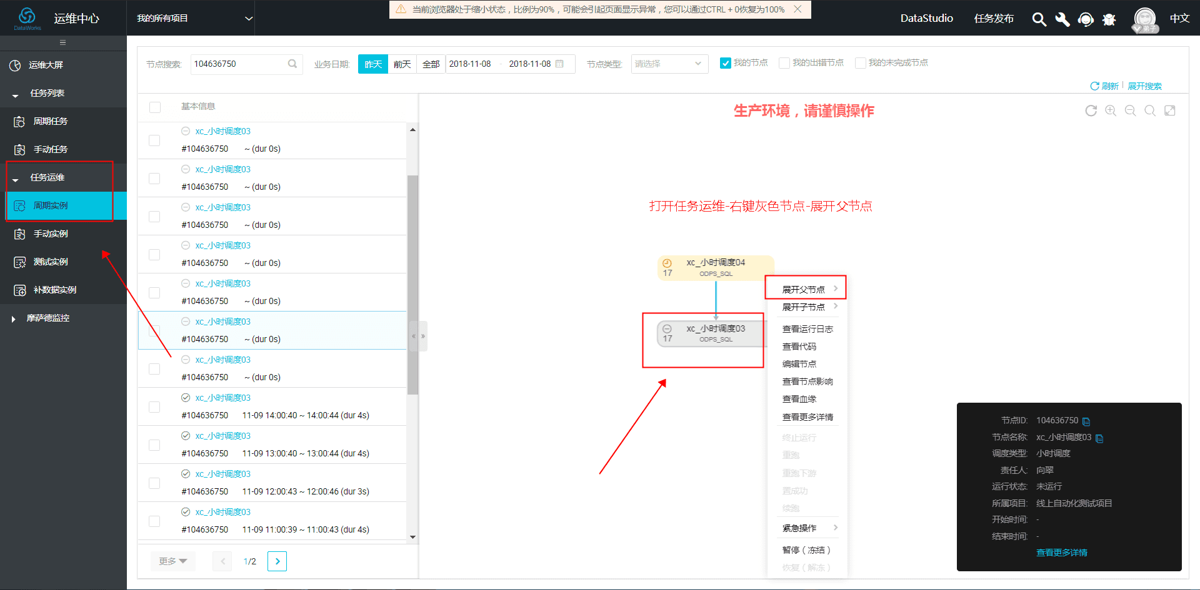Image resolution: width=1200 pixels, height=590 pixels.
Task: Close the browser zoom warning banner
Action: 797,9
